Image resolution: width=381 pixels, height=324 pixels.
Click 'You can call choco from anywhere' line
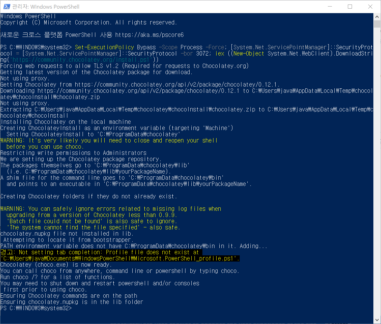[x=120, y=271]
